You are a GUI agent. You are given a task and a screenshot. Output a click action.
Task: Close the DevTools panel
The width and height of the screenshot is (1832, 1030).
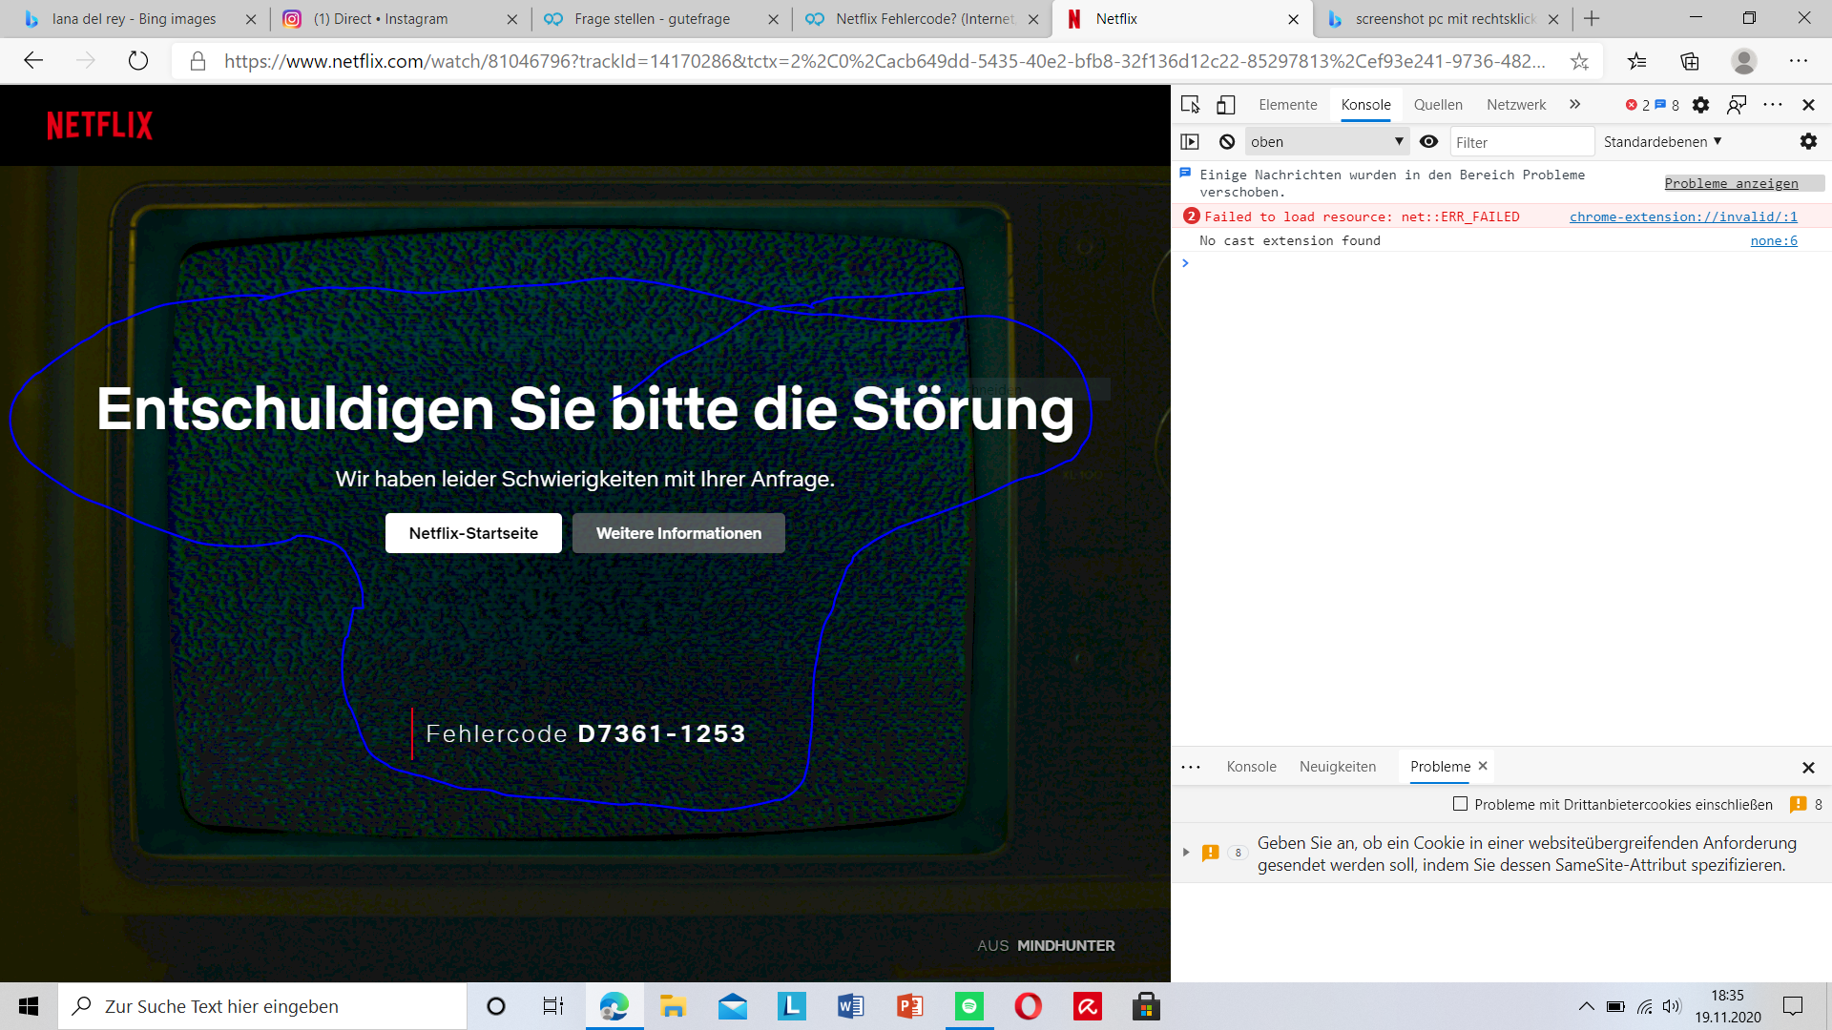click(1808, 105)
